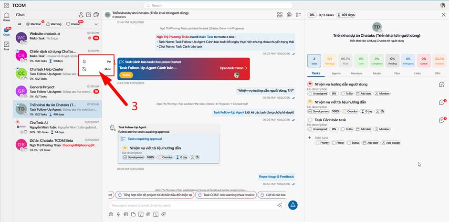
Task: Click the add contact icon in Chat header
Action: pos(81,15)
